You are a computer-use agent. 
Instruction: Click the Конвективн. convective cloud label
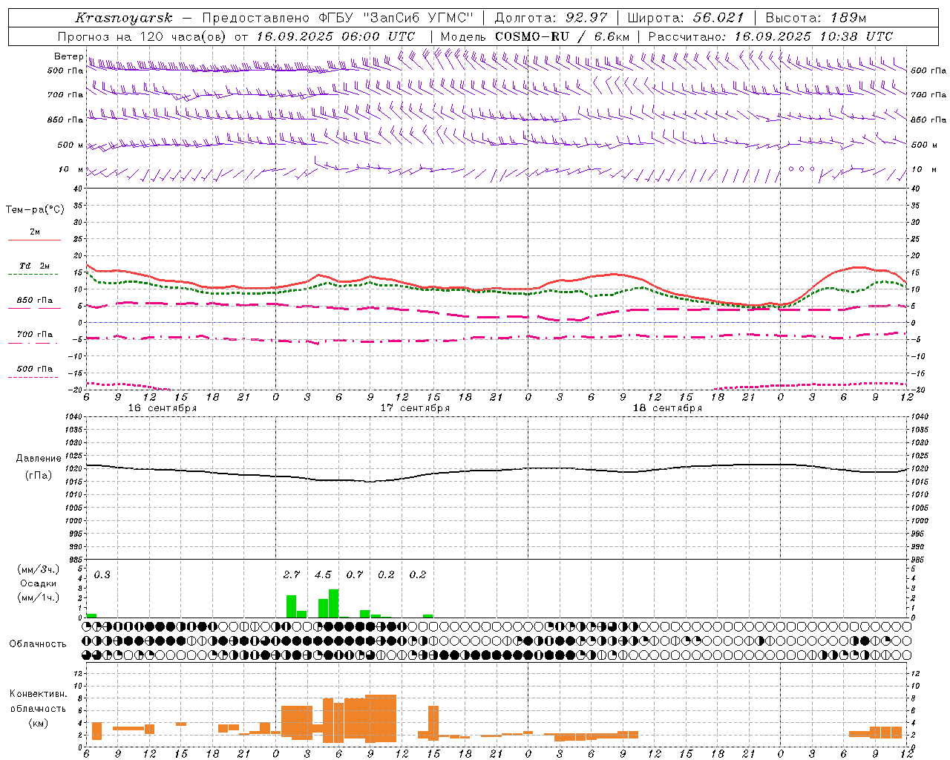pyautogui.click(x=39, y=694)
